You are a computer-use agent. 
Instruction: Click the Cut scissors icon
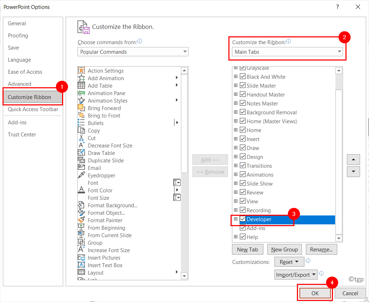coord(81,138)
